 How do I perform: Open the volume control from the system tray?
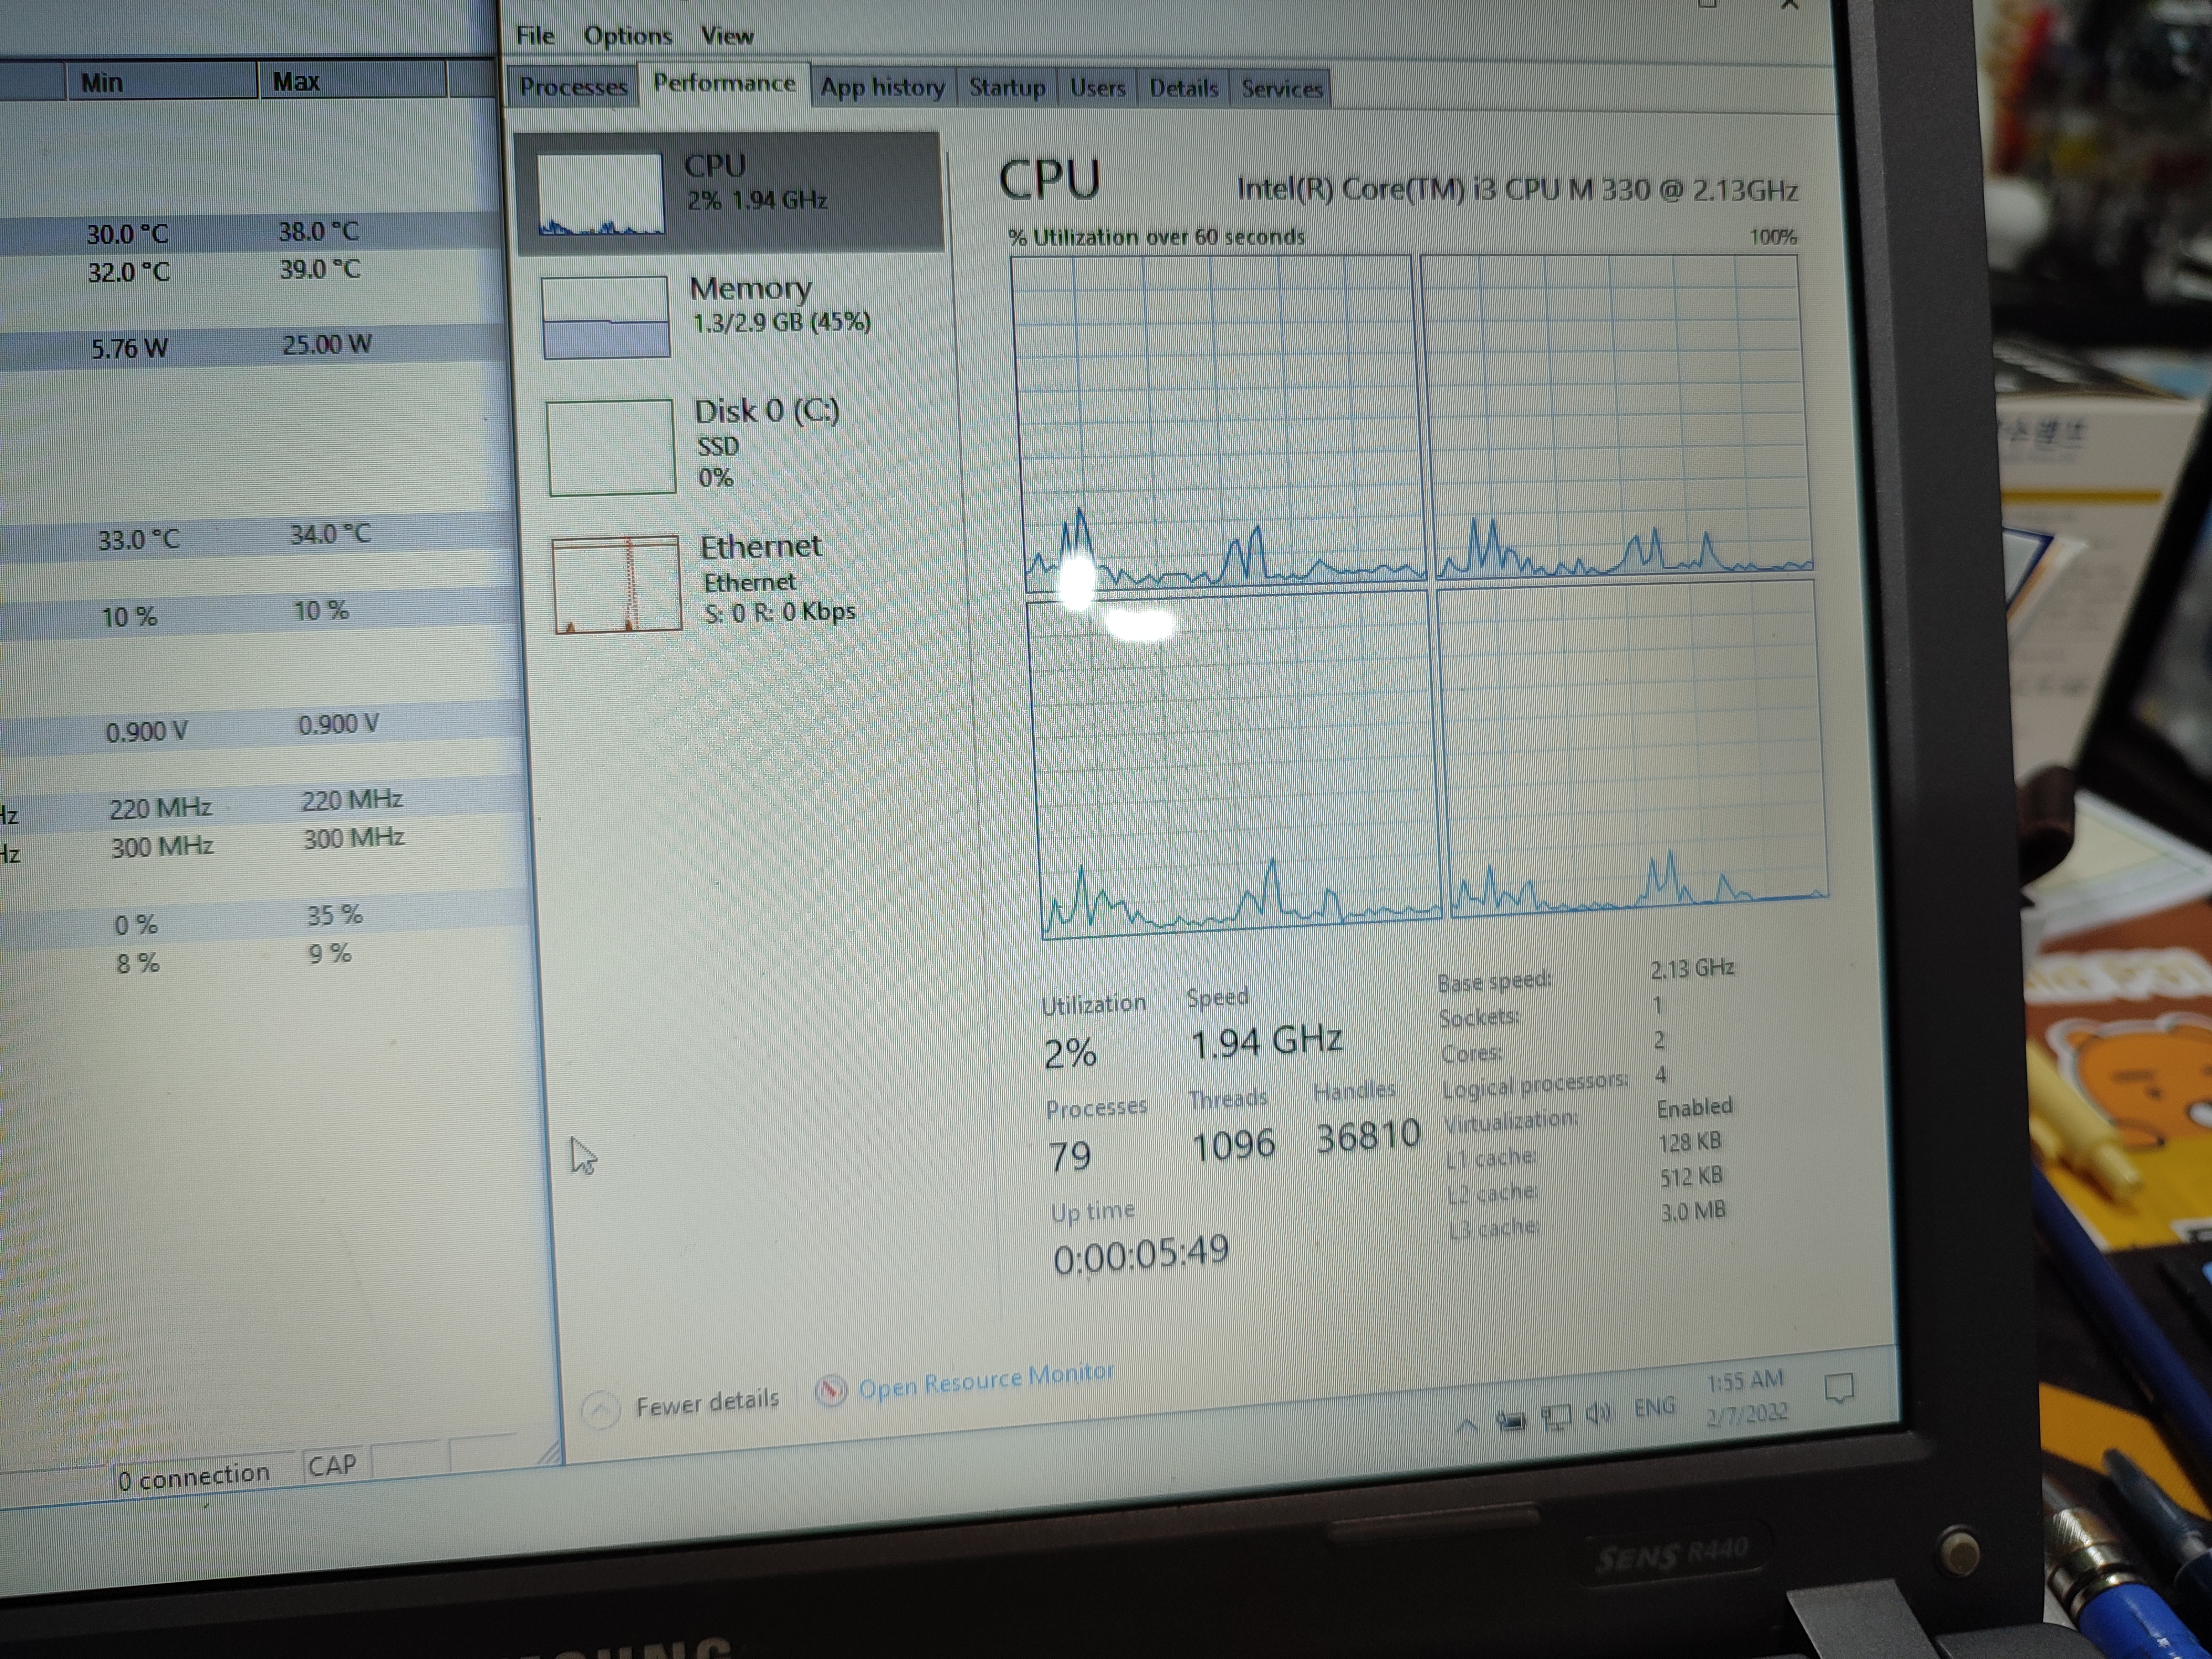[1600, 1412]
